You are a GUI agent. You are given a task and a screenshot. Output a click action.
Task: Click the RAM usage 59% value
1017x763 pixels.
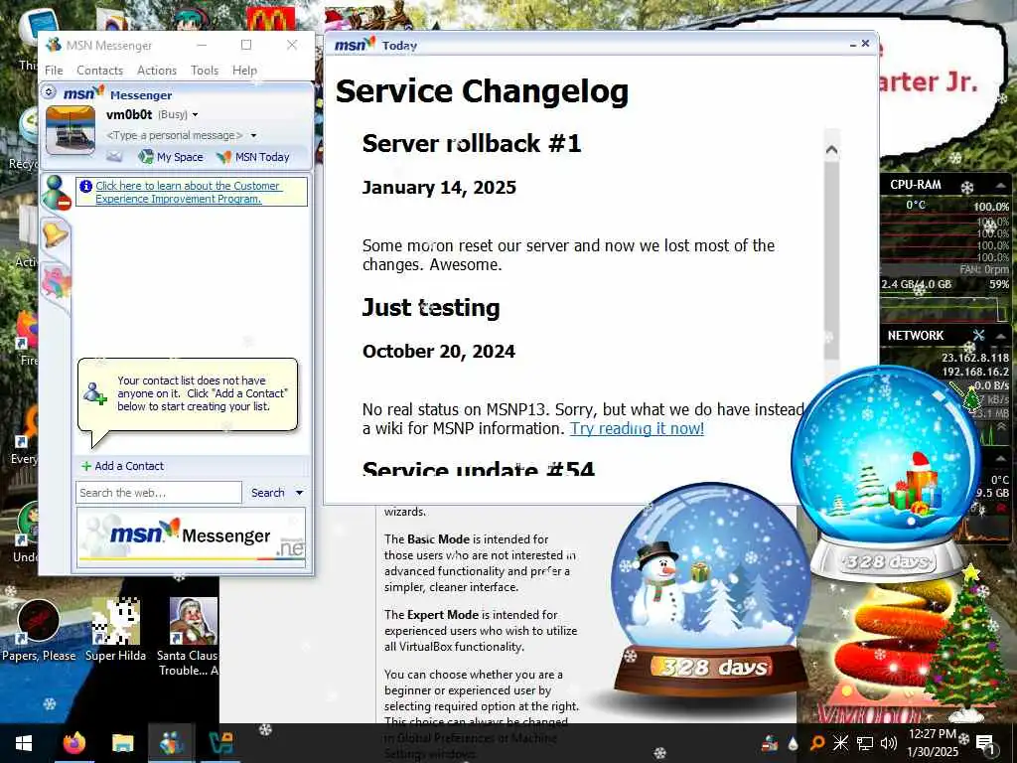[x=999, y=284]
